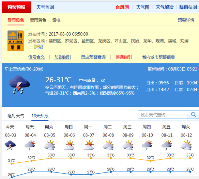Select the 预警预报 tab
199x179 pixels.
16,7
